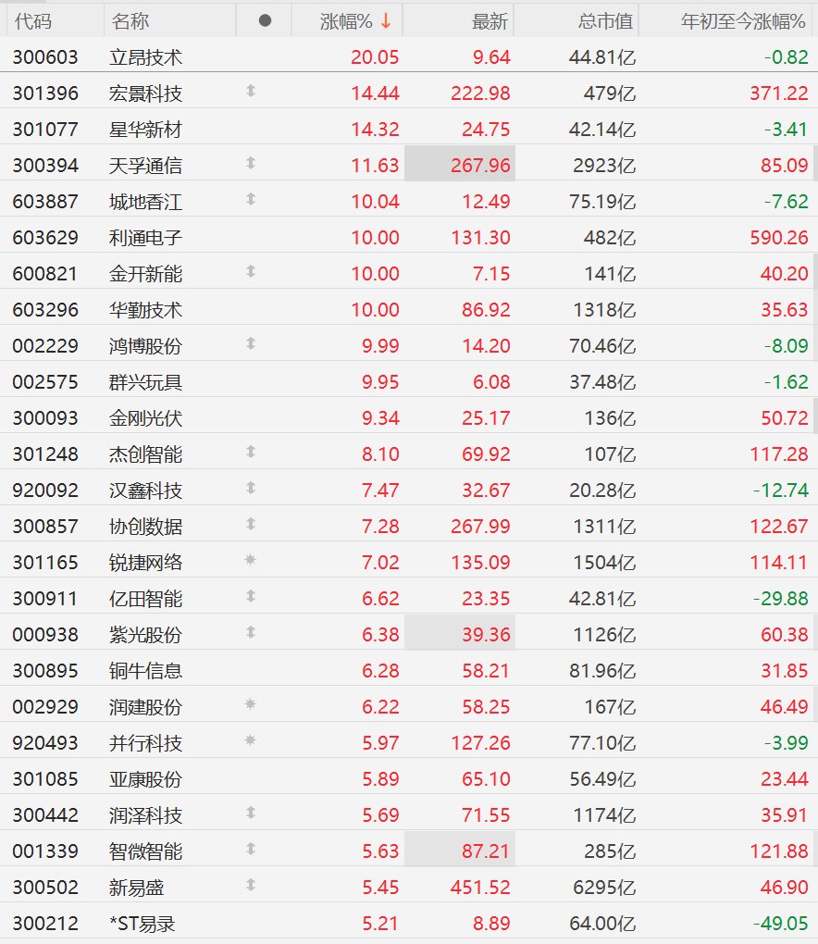Select the 利通电子 stock name
Viewport: 818px width, 944px height.
pos(145,238)
